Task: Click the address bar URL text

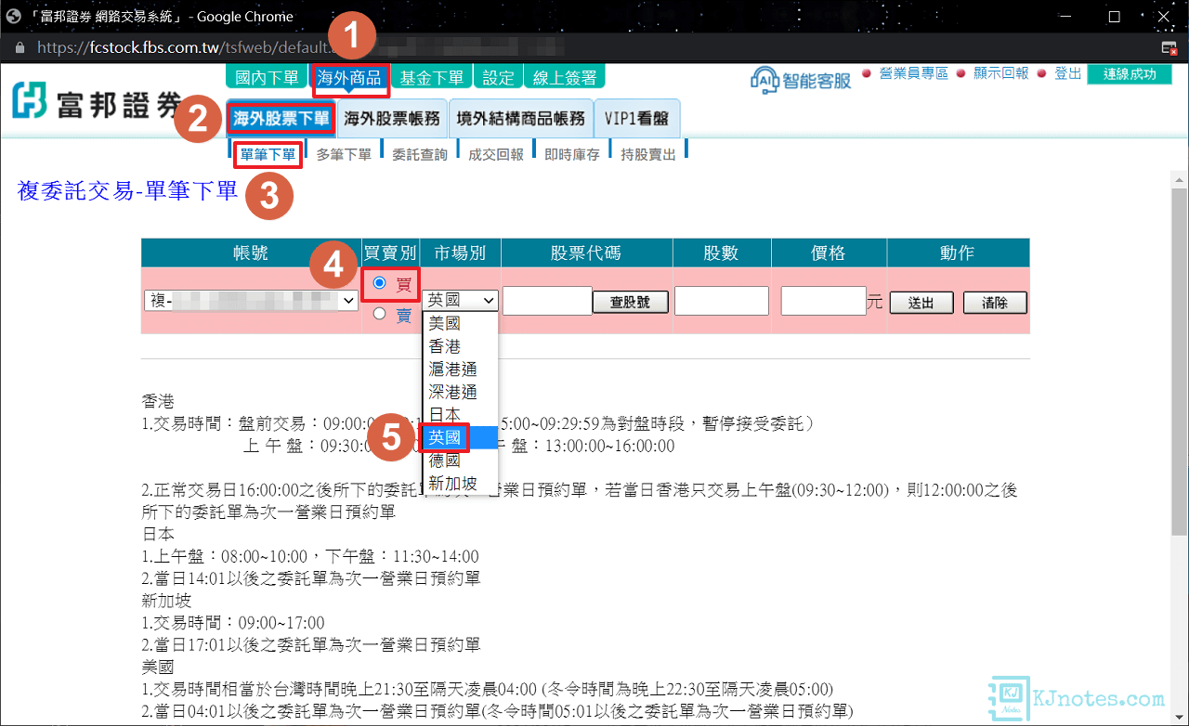Action: 191,47
